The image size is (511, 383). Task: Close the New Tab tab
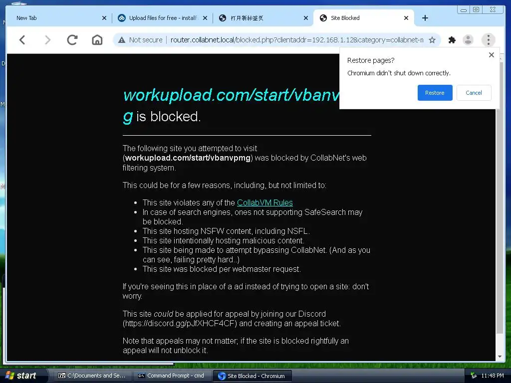[104, 18]
